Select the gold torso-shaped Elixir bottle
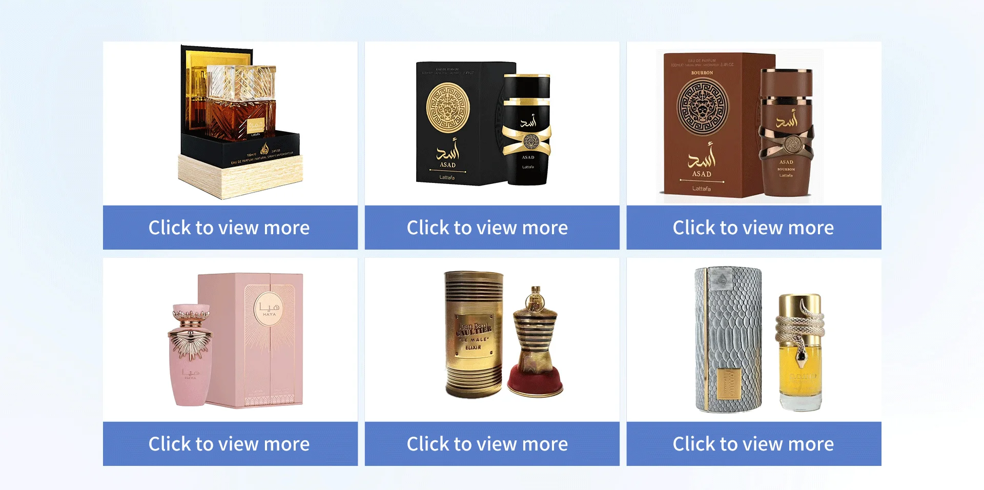This screenshot has height=490, width=984. coord(535,341)
